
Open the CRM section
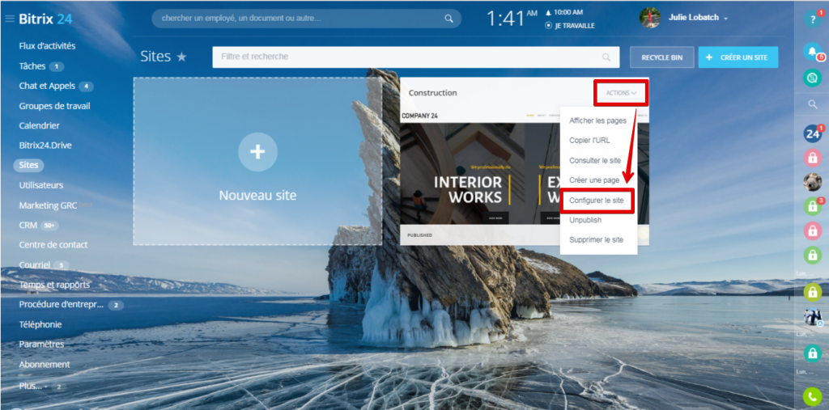[x=28, y=225]
